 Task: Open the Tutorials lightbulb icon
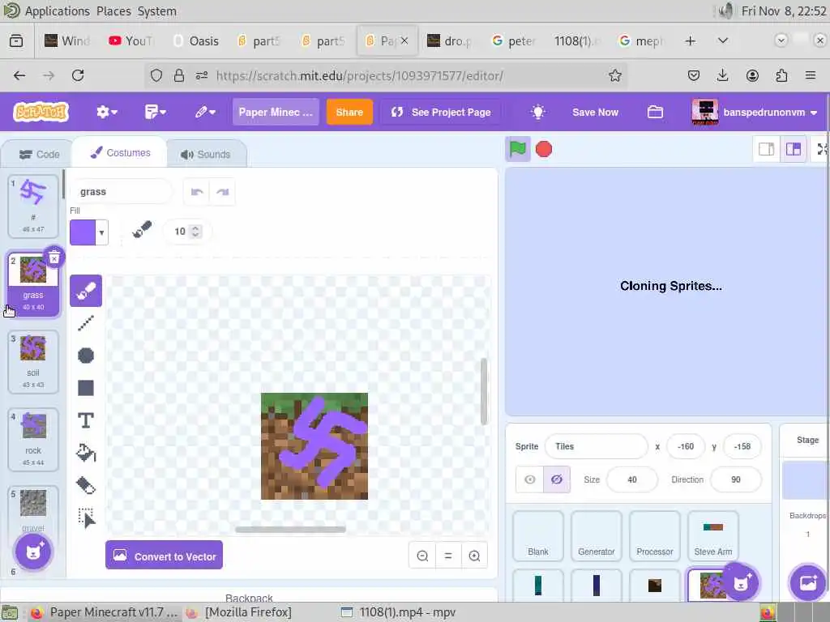tap(538, 112)
